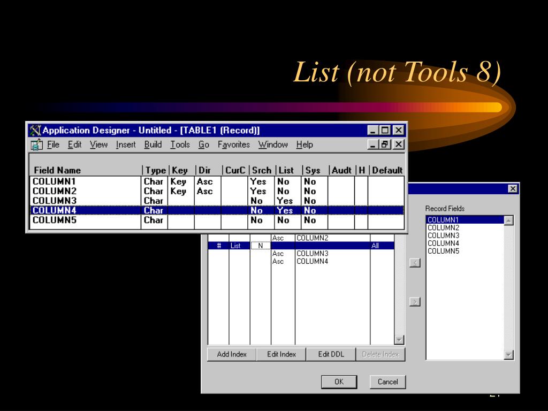Open the Build menu
548x411 pixels.
tap(153, 144)
